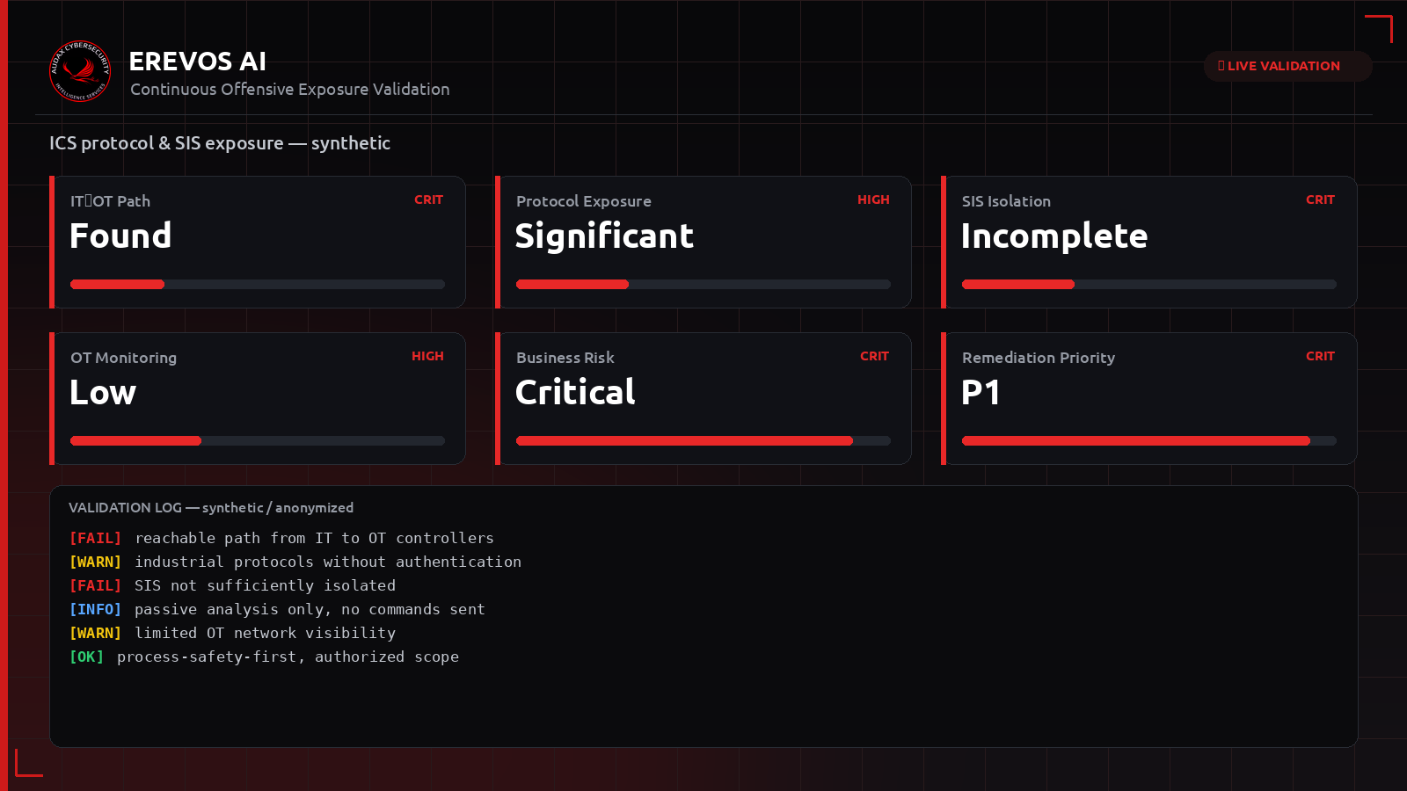Image resolution: width=1407 pixels, height=791 pixels.
Task: Select the log line limited OT network visibility
Action: 232,633
